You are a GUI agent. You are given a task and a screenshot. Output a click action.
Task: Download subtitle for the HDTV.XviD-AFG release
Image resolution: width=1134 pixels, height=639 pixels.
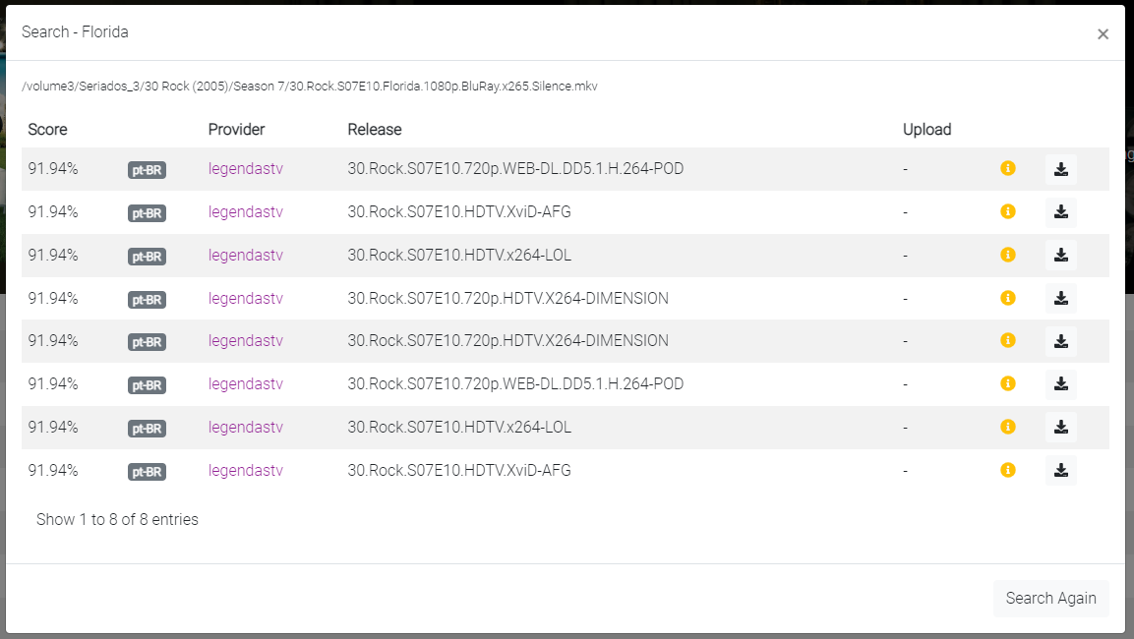tap(1060, 211)
